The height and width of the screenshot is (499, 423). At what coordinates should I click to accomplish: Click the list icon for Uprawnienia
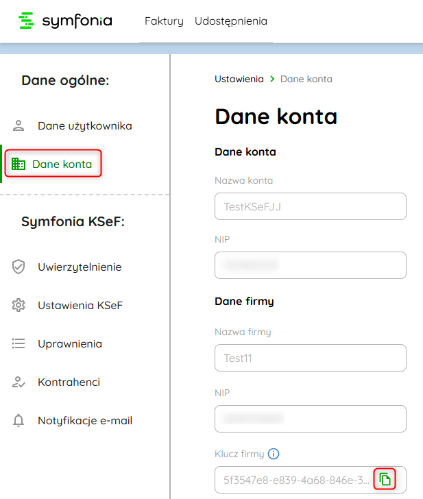(x=19, y=344)
